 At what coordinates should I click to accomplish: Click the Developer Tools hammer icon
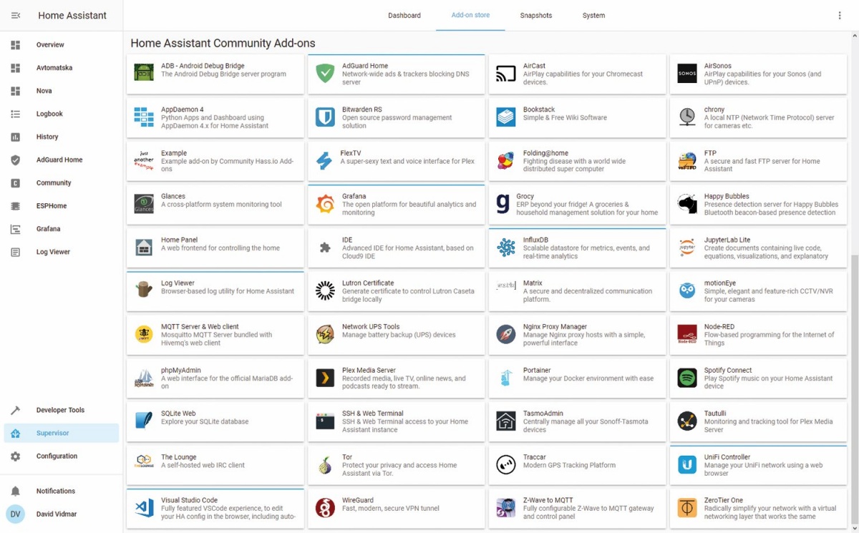click(16, 410)
